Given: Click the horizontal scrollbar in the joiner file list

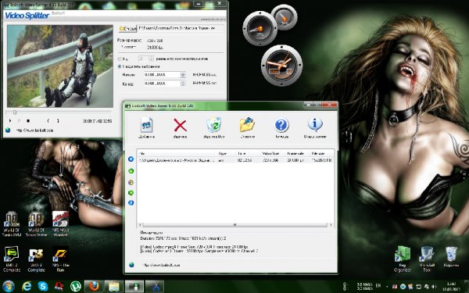Looking at the screenshot, I should click(236, 224).
